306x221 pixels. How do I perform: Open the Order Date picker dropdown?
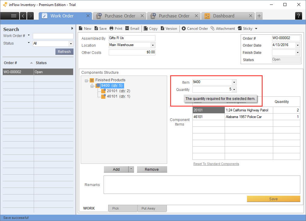[298, 45]
